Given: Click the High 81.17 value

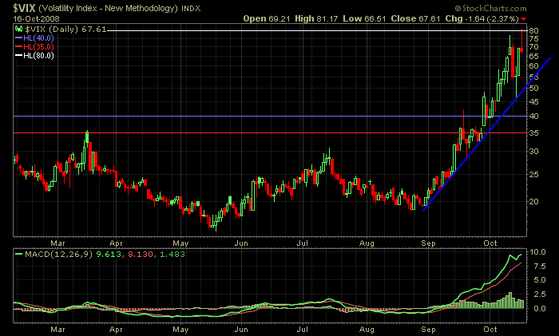Looking at the screenshot, I should point(316,18).
